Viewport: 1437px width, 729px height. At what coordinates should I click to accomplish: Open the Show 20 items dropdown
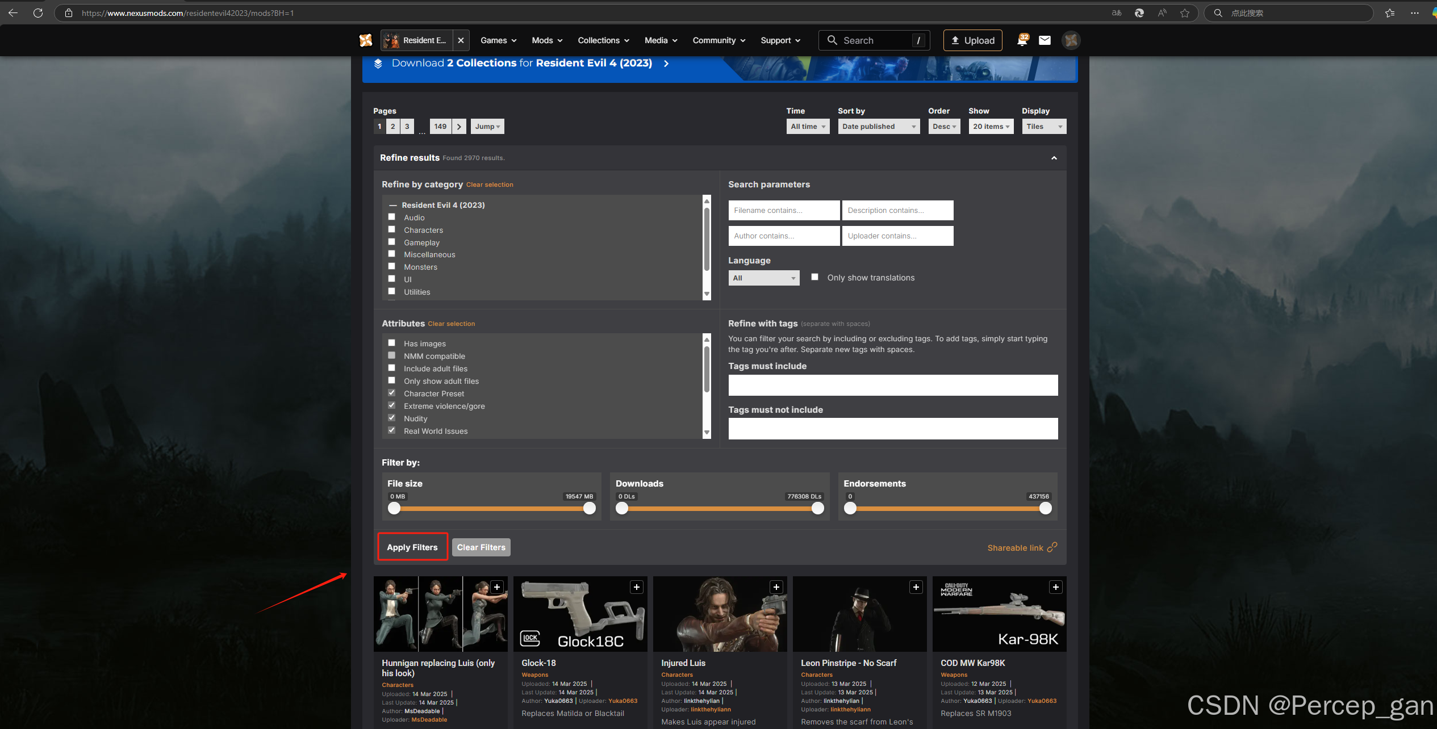991,126
